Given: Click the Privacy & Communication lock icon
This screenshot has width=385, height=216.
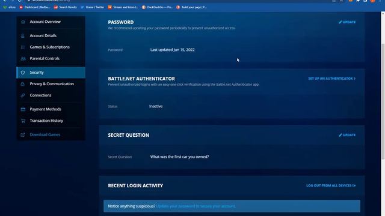Looking at the screenshot, I should (23, 84).
